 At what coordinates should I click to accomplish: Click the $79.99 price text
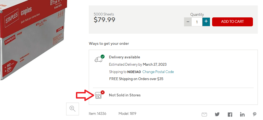(105, 20)
